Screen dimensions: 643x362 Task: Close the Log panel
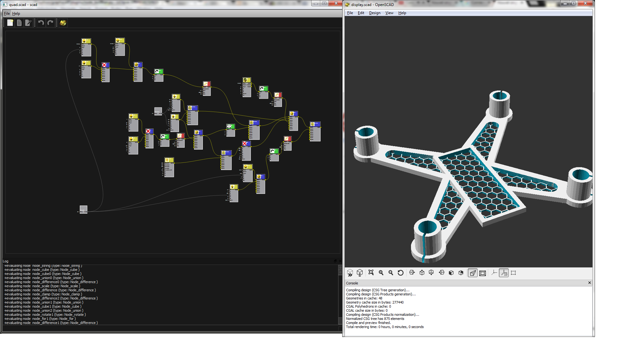pos(340,261)
